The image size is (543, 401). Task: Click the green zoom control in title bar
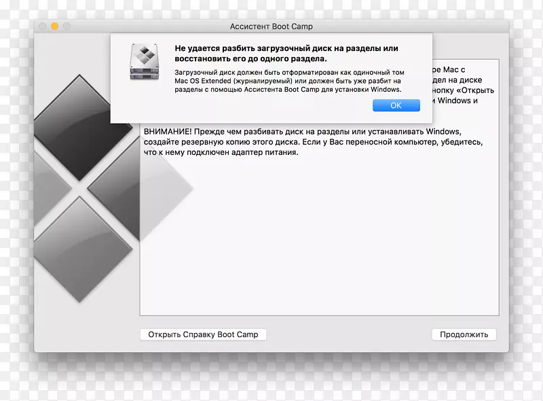click(x=66, y=26)
